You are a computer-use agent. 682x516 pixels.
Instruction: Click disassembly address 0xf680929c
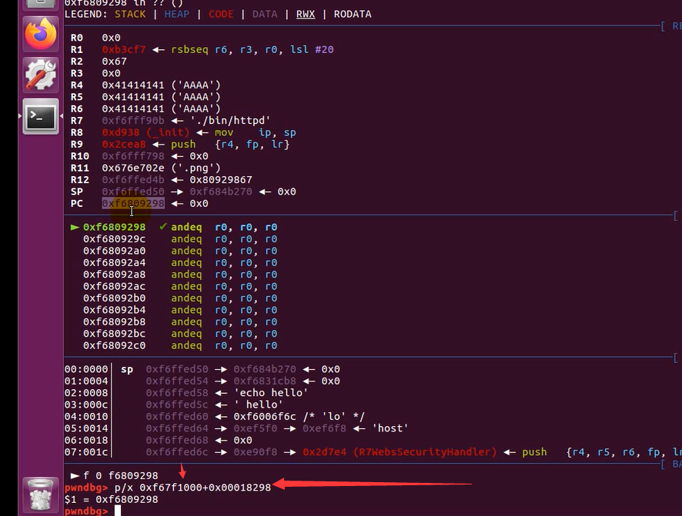click(x=115, y=239)
